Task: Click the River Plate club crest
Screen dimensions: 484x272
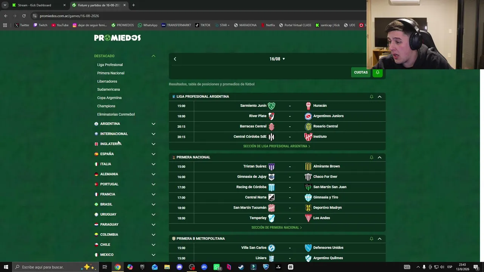Action: point(271,116)
